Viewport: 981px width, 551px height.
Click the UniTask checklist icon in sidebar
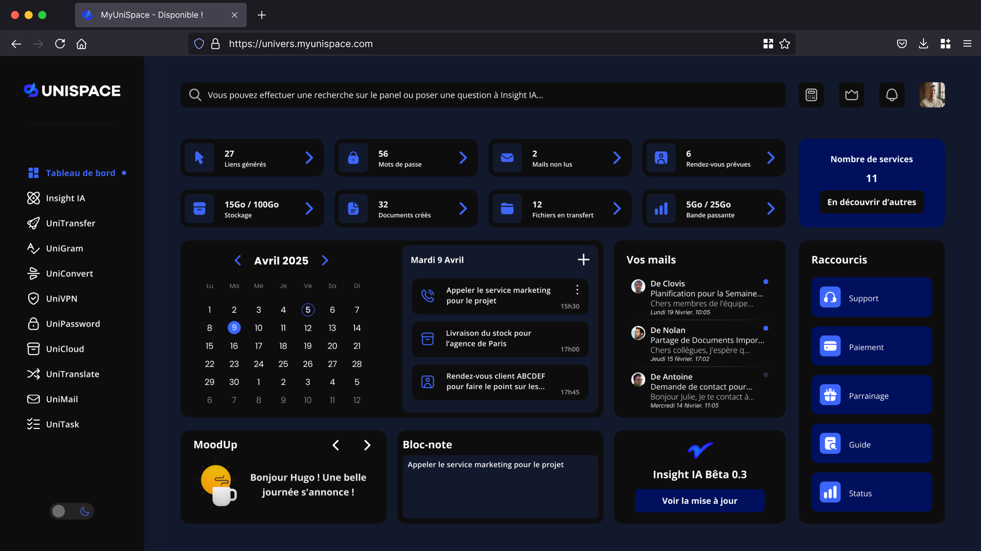tap(33, 425)
